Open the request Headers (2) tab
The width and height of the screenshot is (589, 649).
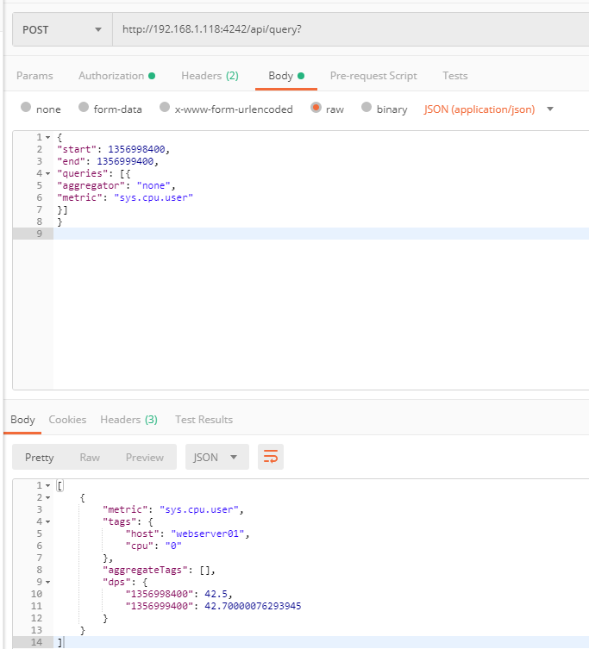(x=210, y=76)
